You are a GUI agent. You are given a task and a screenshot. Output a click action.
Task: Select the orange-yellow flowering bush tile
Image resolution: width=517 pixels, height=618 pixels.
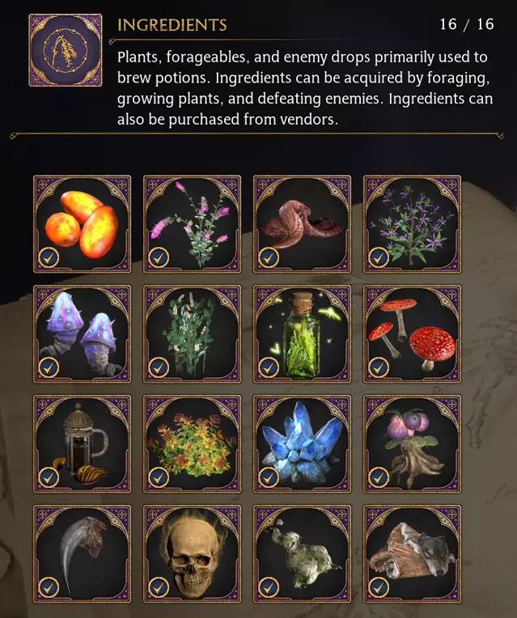point(192,444)
